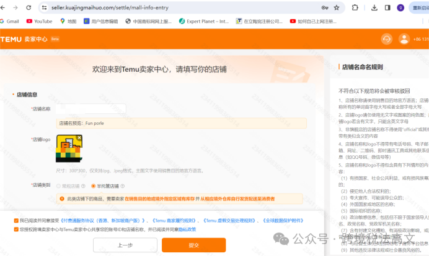
Task: Open the Temu 虚假交易处理规则 link
Action: 230,221
